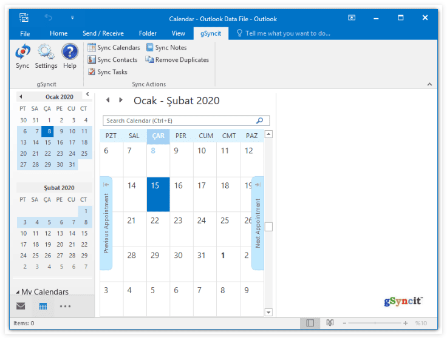Screen dimensions: 447x338
Task: Click Tell me what you want to do
Action: click(x=288, y=33)
